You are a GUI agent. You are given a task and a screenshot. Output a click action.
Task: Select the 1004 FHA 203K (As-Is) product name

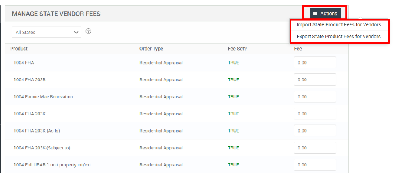pyautogui.click(x=37, y=131)
